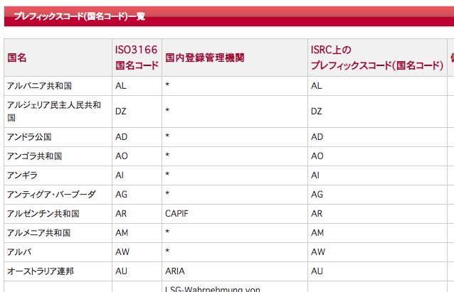Click the AU code in ISRC prefix column

317,271
